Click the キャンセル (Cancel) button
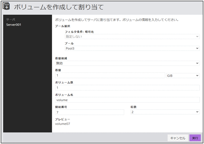The height and width of the screenshot is (144, 204). [x=178, y=138]
